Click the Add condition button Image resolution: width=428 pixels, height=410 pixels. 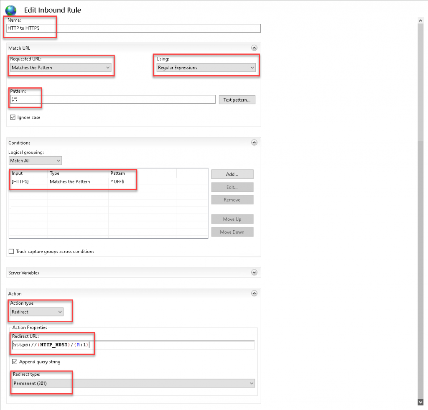[232, 174]
